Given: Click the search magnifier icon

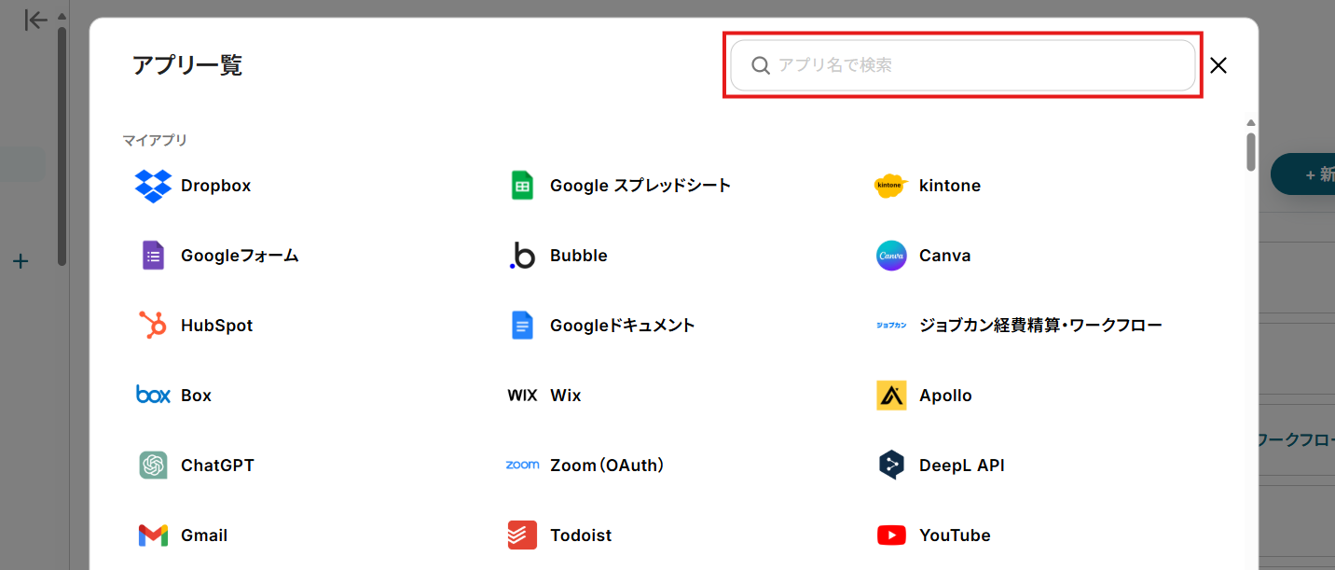Looking at the screenshot, I should click(x=761, y=65).
